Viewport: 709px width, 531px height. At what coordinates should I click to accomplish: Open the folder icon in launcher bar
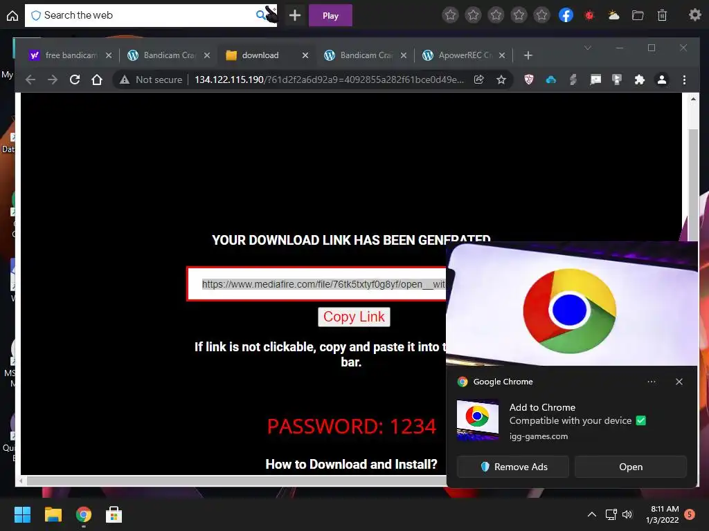click(x=638, y=15)
